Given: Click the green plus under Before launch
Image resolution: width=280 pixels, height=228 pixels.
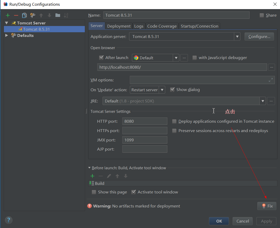Looking at the screenshot, I should pyautogui.click(x=92, y=176).
